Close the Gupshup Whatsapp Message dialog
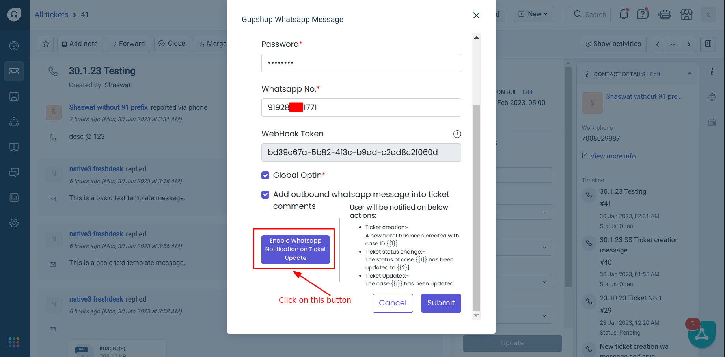This screenshot has width=725, height=357. (x=476, y=15)
